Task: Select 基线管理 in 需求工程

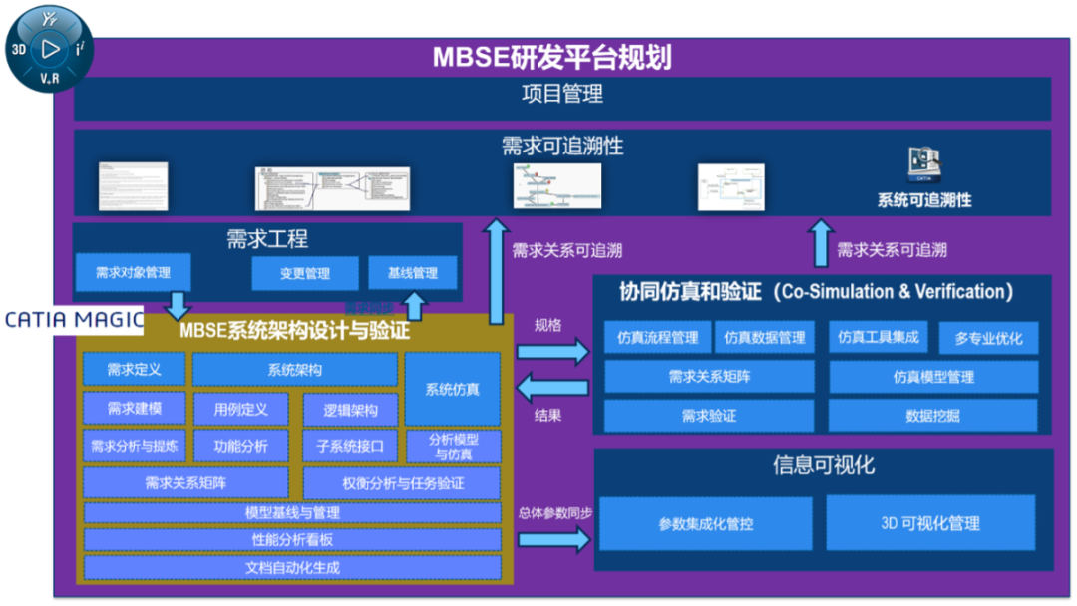Action: click(417, 273)
